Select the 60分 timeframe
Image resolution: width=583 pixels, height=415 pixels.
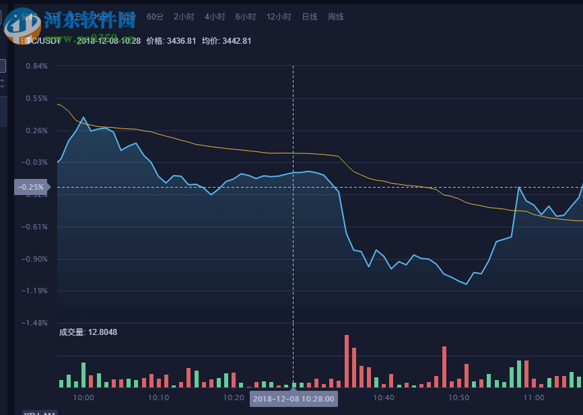click(155, 17)
